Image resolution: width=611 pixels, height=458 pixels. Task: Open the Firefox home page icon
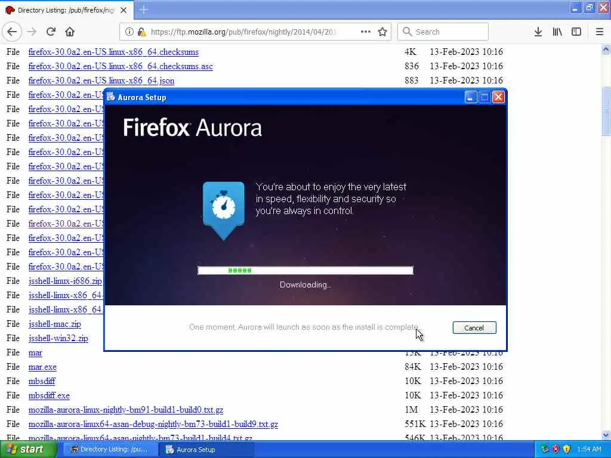(x=70, y=32)
